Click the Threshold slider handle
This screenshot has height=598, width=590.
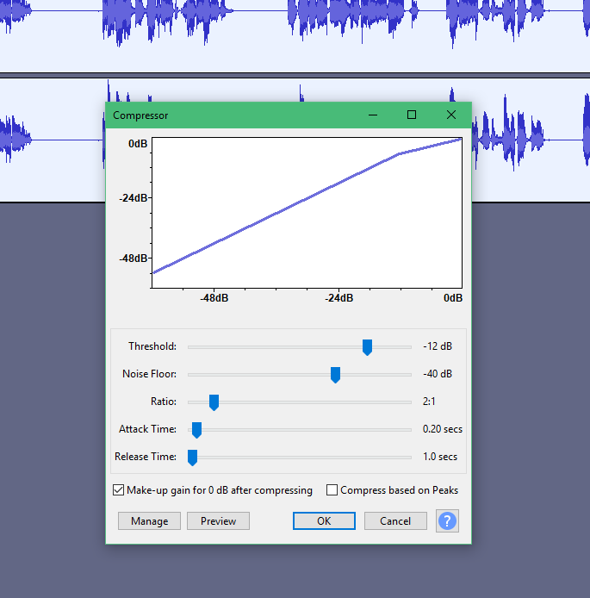pos(367,347)
